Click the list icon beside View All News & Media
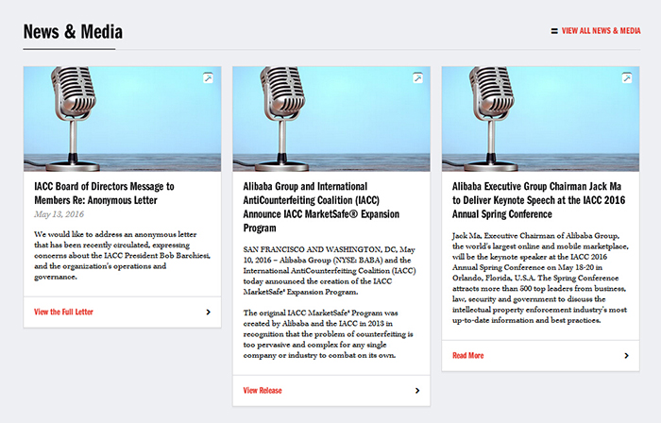 tap(554, 31)
